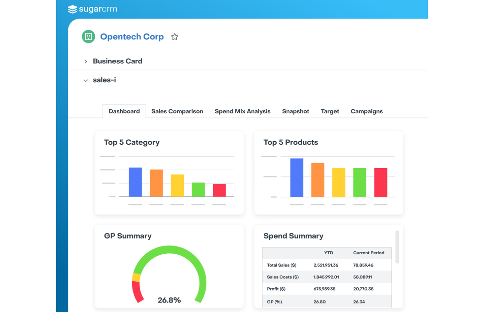Screen dimensions: 484x312
Task: Click the Current Period GP value 26.34
Action: (x=359, y=302)
